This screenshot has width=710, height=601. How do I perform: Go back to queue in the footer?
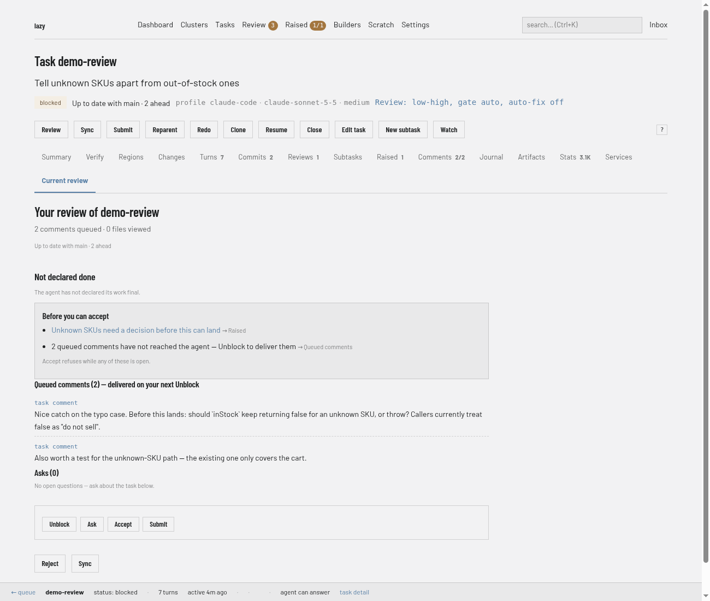coord(23,592)
